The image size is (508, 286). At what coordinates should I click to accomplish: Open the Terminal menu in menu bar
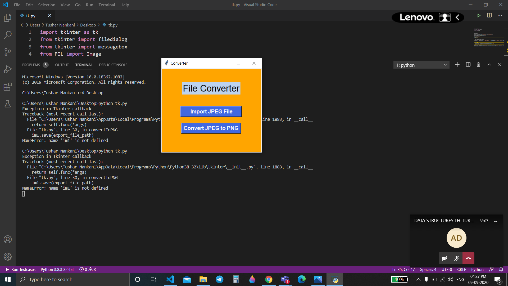coord(107,5)
